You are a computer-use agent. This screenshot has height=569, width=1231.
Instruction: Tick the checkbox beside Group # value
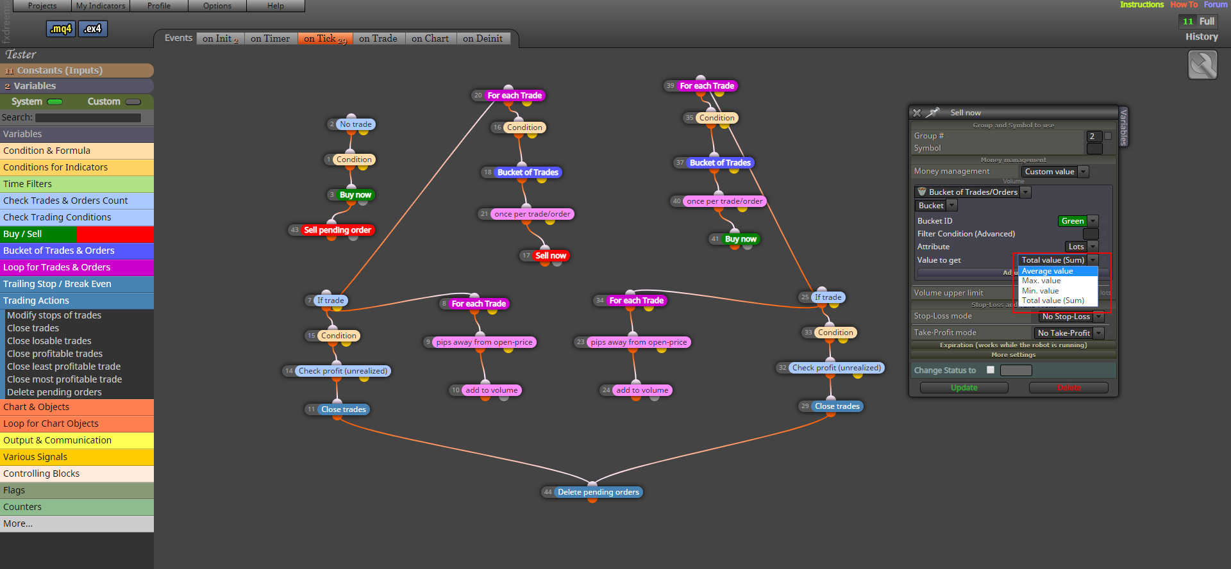pyautogui.click(x=1108, y=136)
